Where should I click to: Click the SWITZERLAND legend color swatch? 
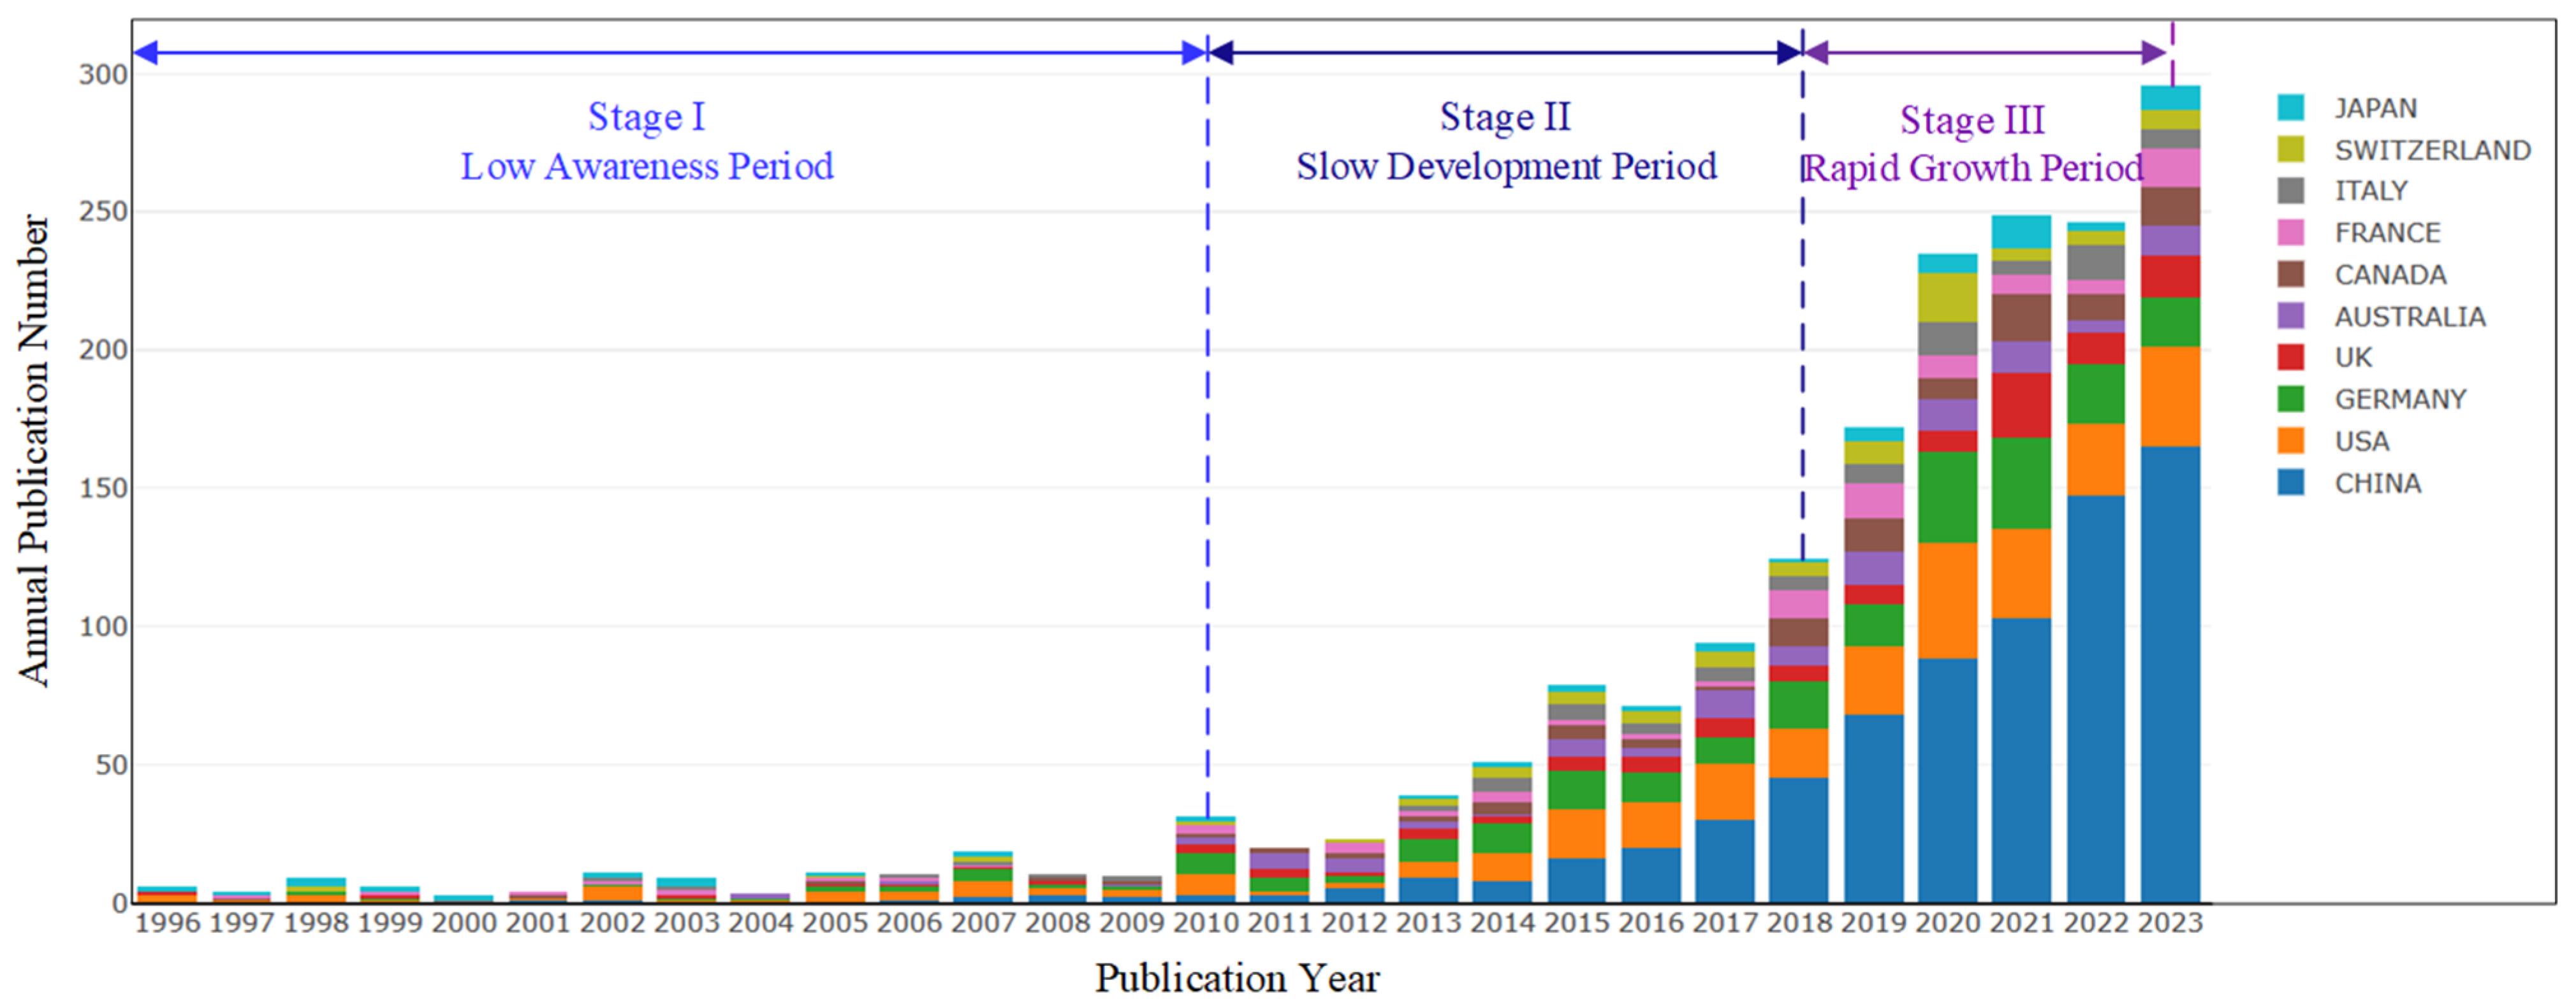coord(2290,150)
